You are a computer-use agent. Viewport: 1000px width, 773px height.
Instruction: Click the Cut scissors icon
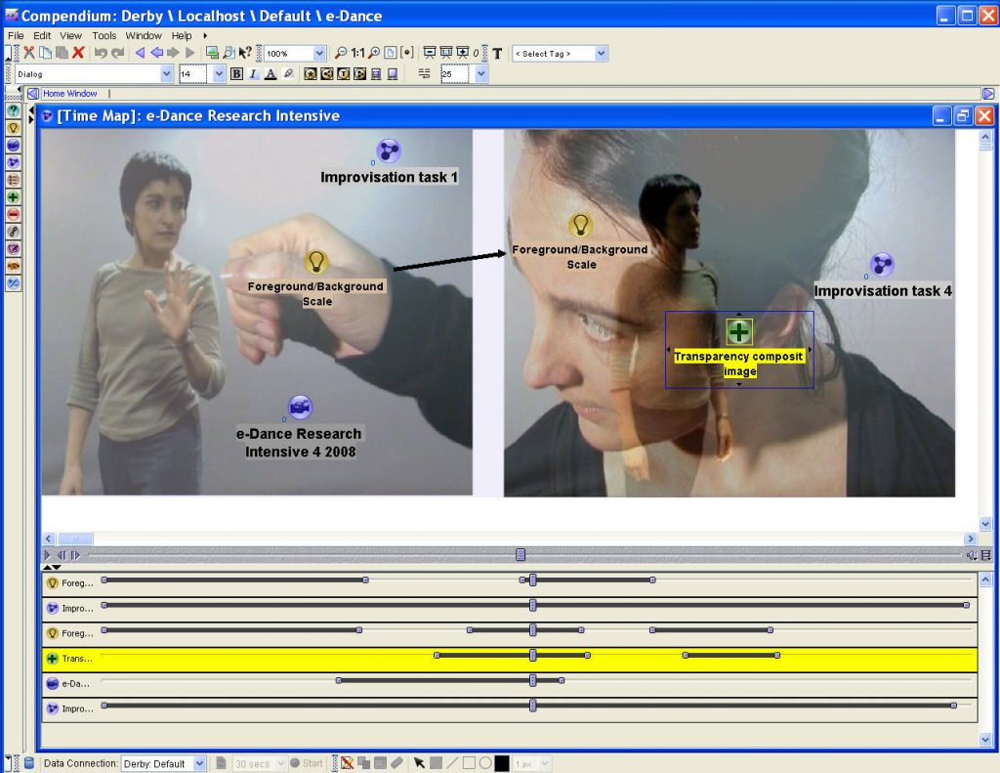(29, 53)
